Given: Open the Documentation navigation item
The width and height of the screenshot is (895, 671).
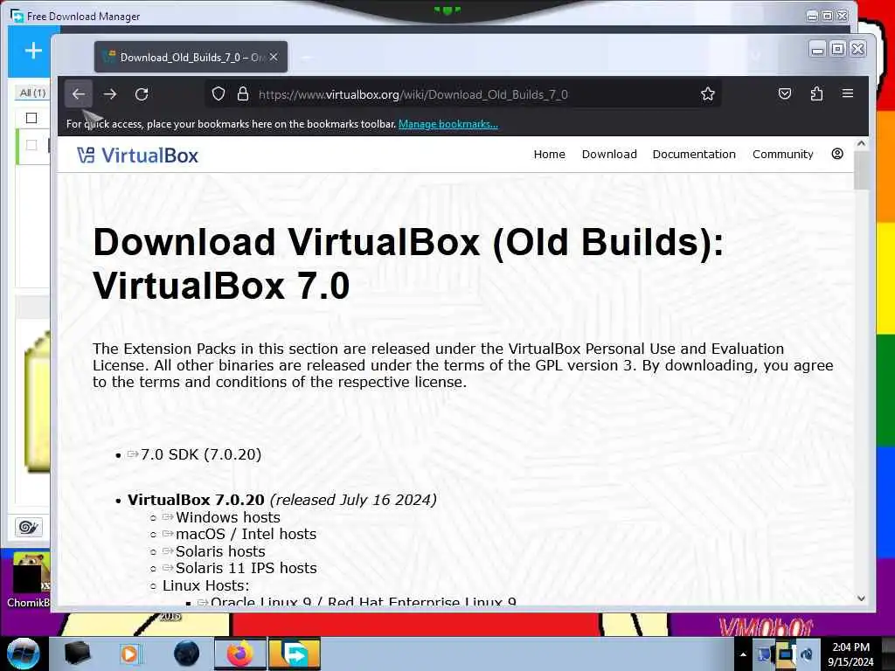Looking at the screenshot, I should [694, 155].
